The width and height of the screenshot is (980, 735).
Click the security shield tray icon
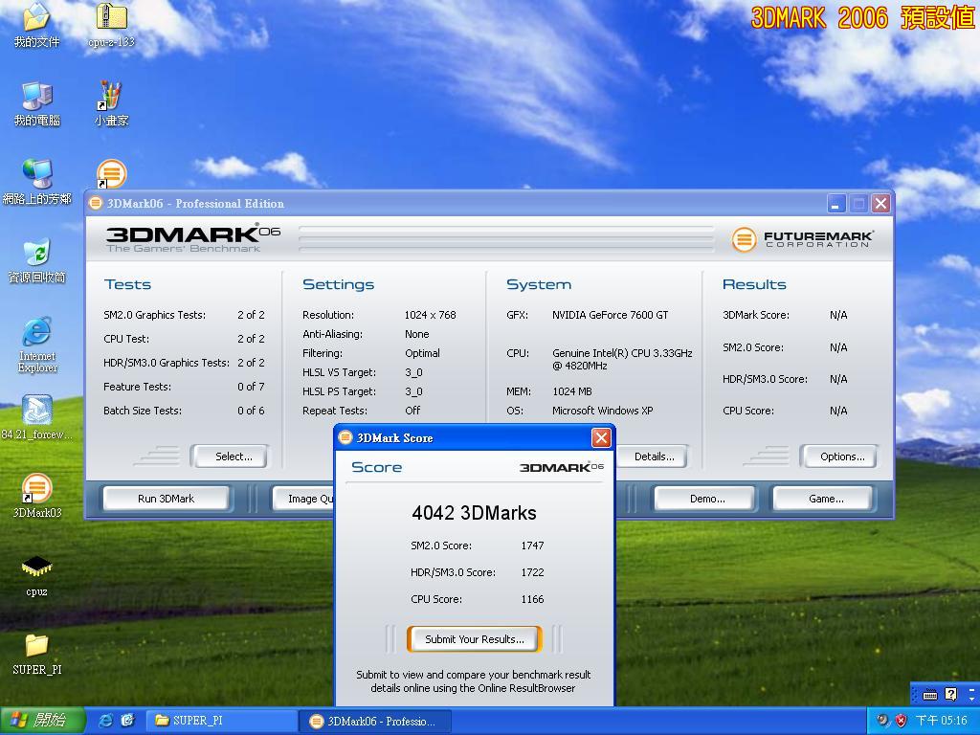coord(901,721)
